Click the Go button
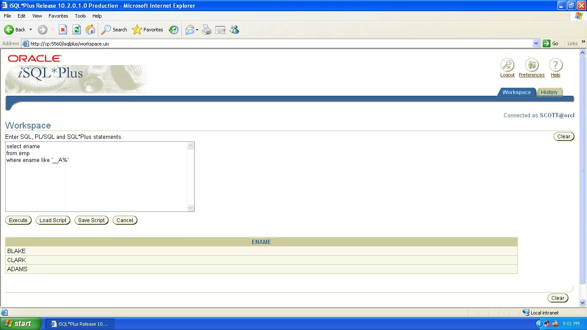Screen dimensions: 587x330 (551, 43)
